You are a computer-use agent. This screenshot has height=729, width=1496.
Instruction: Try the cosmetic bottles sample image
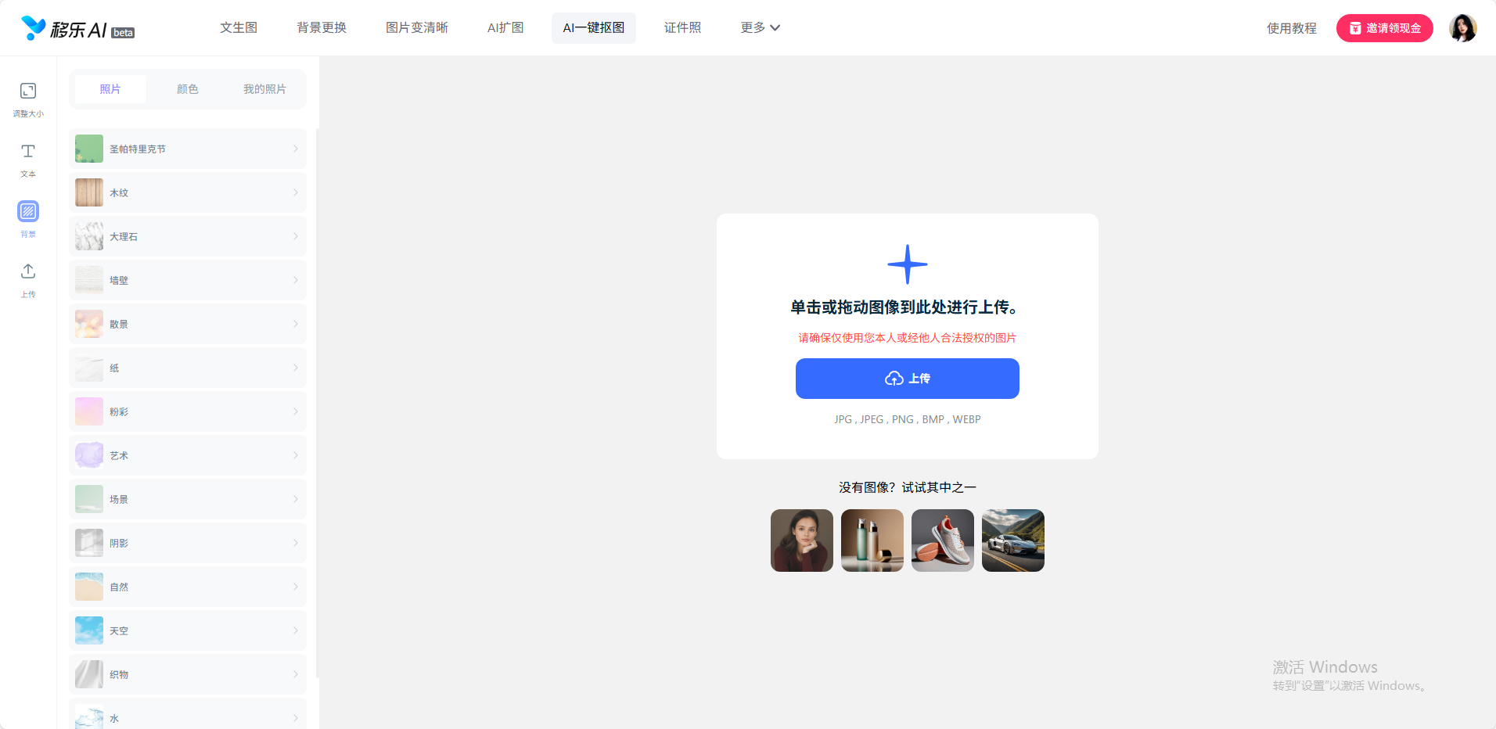(x=872, y=540)
